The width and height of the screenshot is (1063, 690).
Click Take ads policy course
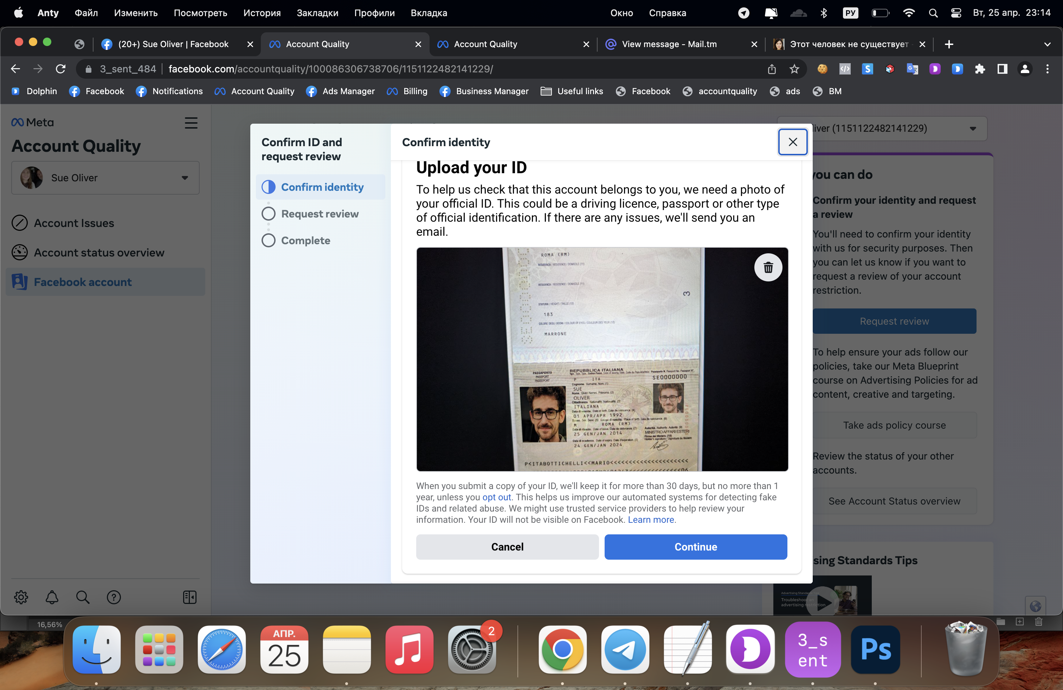tap(894, 425)
